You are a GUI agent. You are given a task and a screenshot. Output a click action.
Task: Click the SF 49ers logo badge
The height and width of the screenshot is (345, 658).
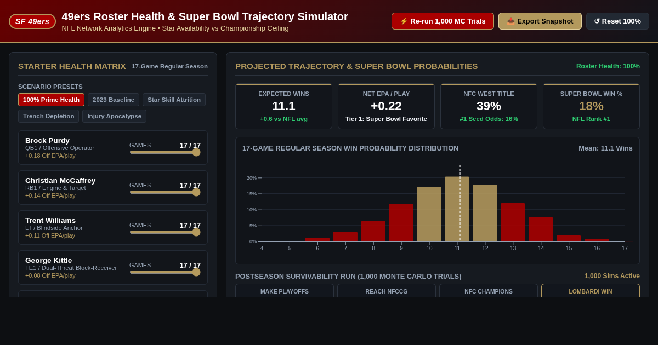pos(32,21)
